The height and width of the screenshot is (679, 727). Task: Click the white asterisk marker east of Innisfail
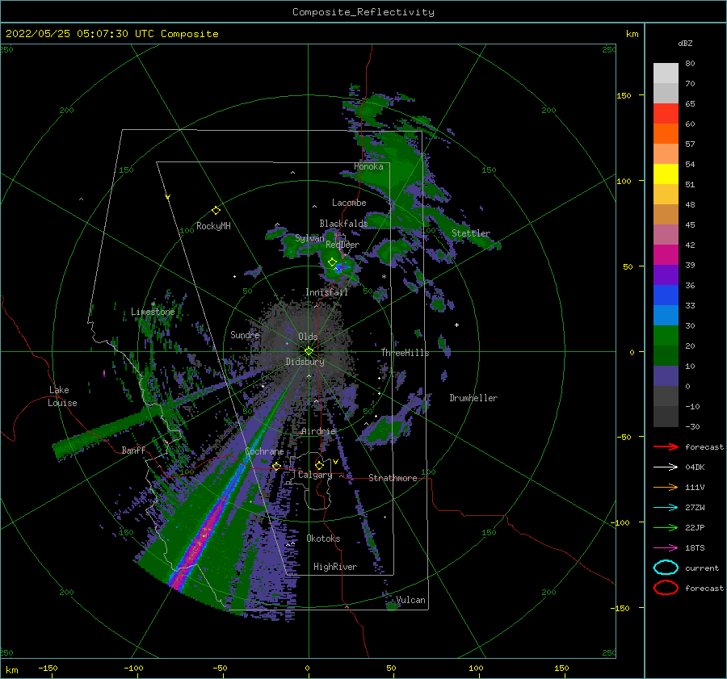point(384,277)
